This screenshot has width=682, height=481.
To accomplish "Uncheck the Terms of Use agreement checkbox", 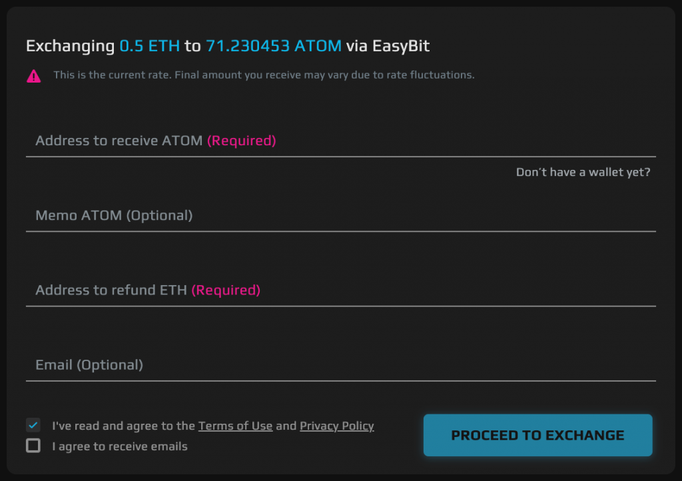I will pos(33,425).
